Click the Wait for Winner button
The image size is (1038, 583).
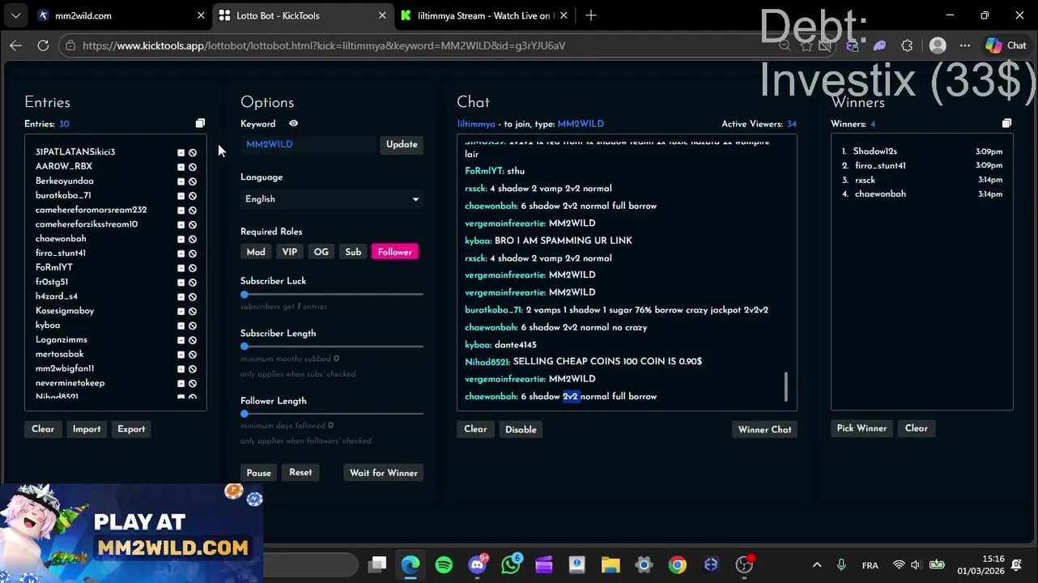384,473
